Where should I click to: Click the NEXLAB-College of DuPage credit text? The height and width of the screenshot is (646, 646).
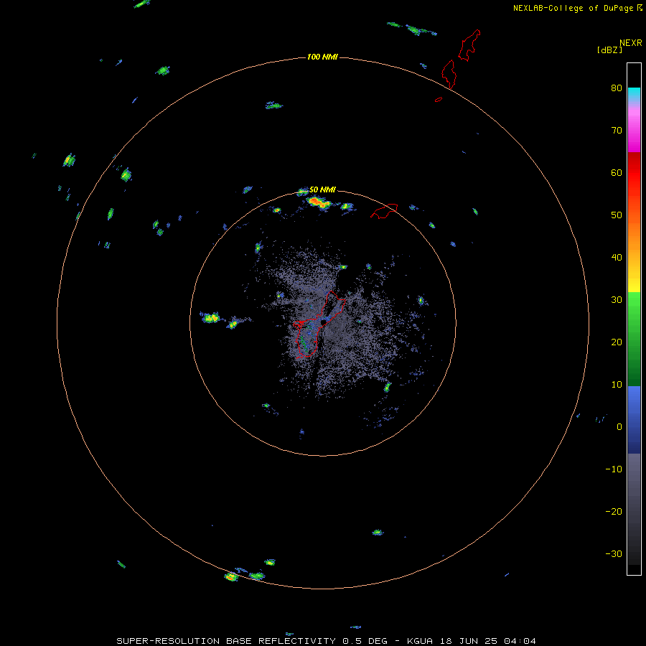(573, 8)
